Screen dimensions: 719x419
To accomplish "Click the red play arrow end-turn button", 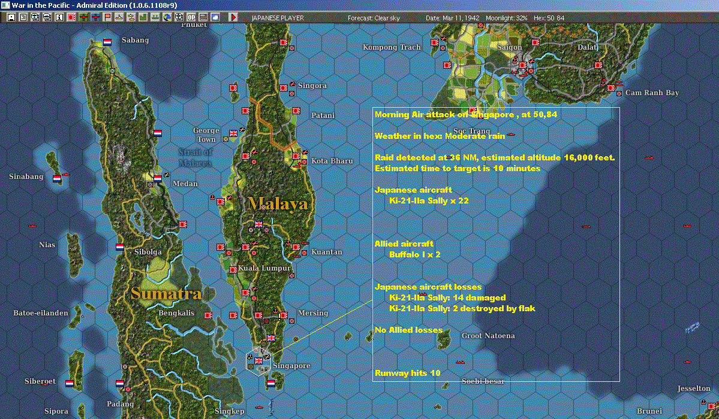I will [x=233, y=17].
